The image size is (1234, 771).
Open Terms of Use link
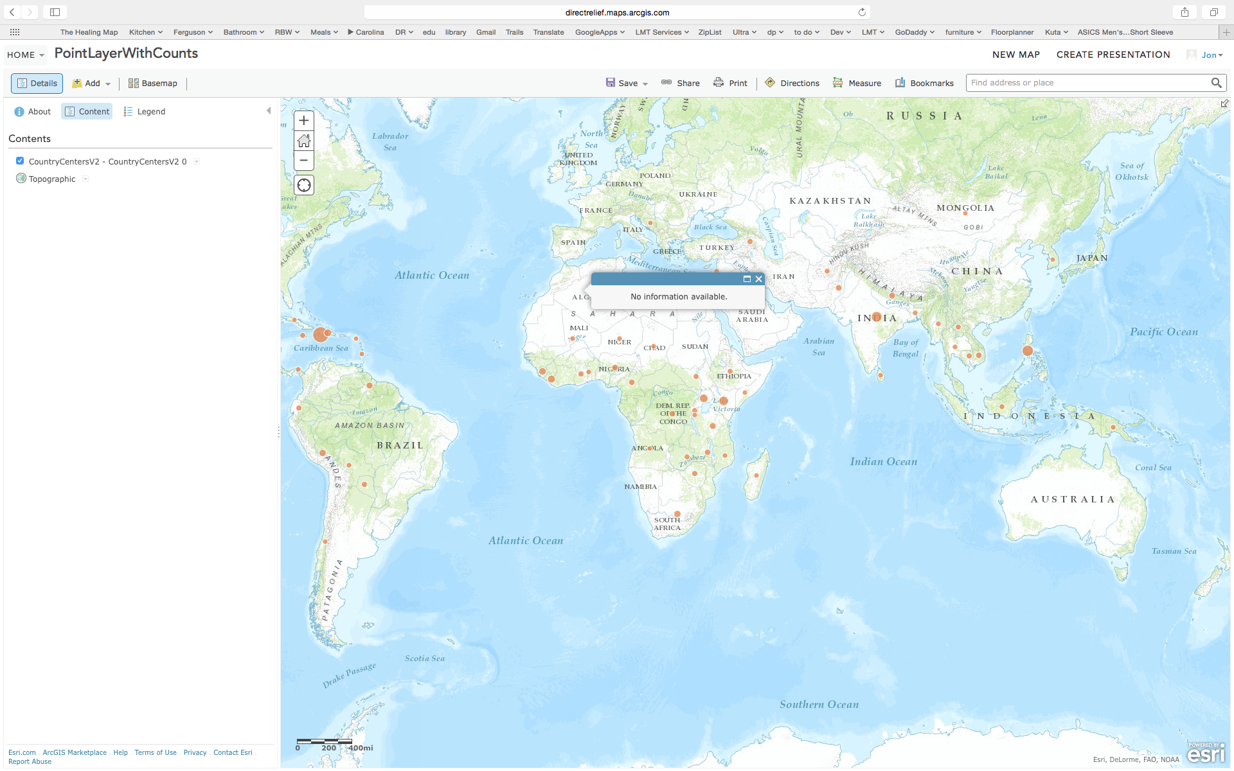click(156, 752)
